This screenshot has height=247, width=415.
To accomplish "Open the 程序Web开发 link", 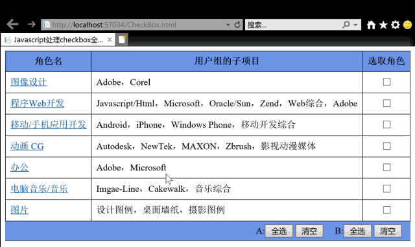I will tap(38, 103).
